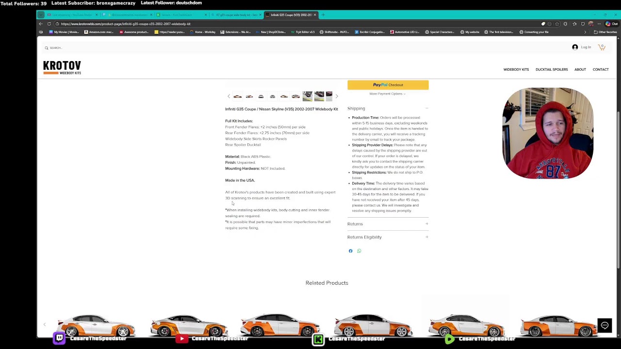The height and width of the screenshot is (349, 621).
Task: Close the Infiniti G35 Coupe tab
Action: [315, 15]
